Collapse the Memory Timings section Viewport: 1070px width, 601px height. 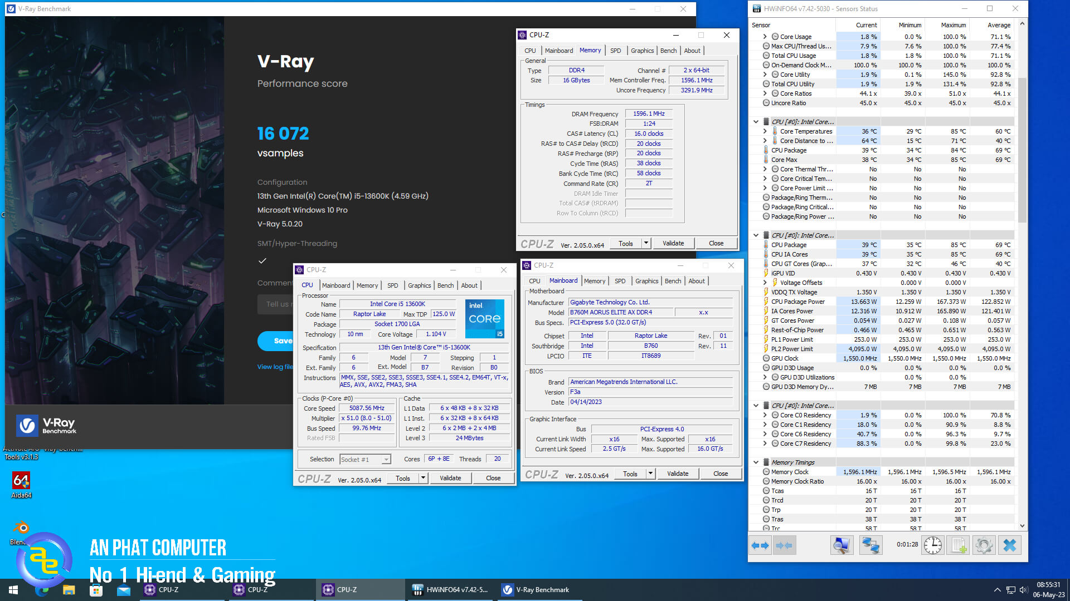click(x=756, y=462)
